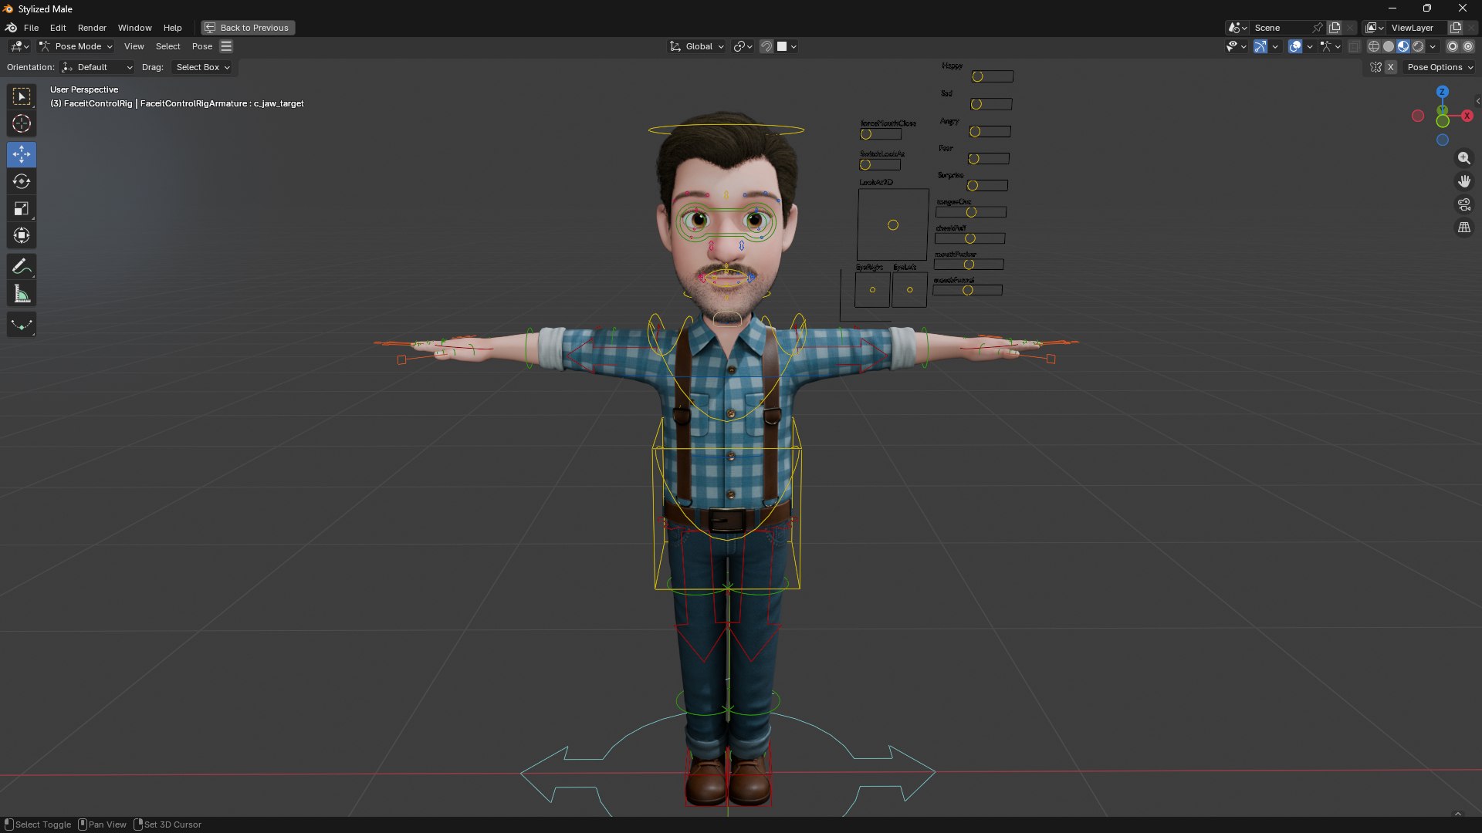Toggle X-axis mirror button in pose options

click(1390, 67)
